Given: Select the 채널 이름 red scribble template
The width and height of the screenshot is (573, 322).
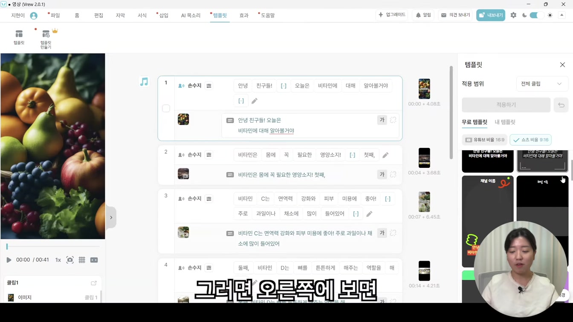Looking at the screenshot, I should 488,221.
